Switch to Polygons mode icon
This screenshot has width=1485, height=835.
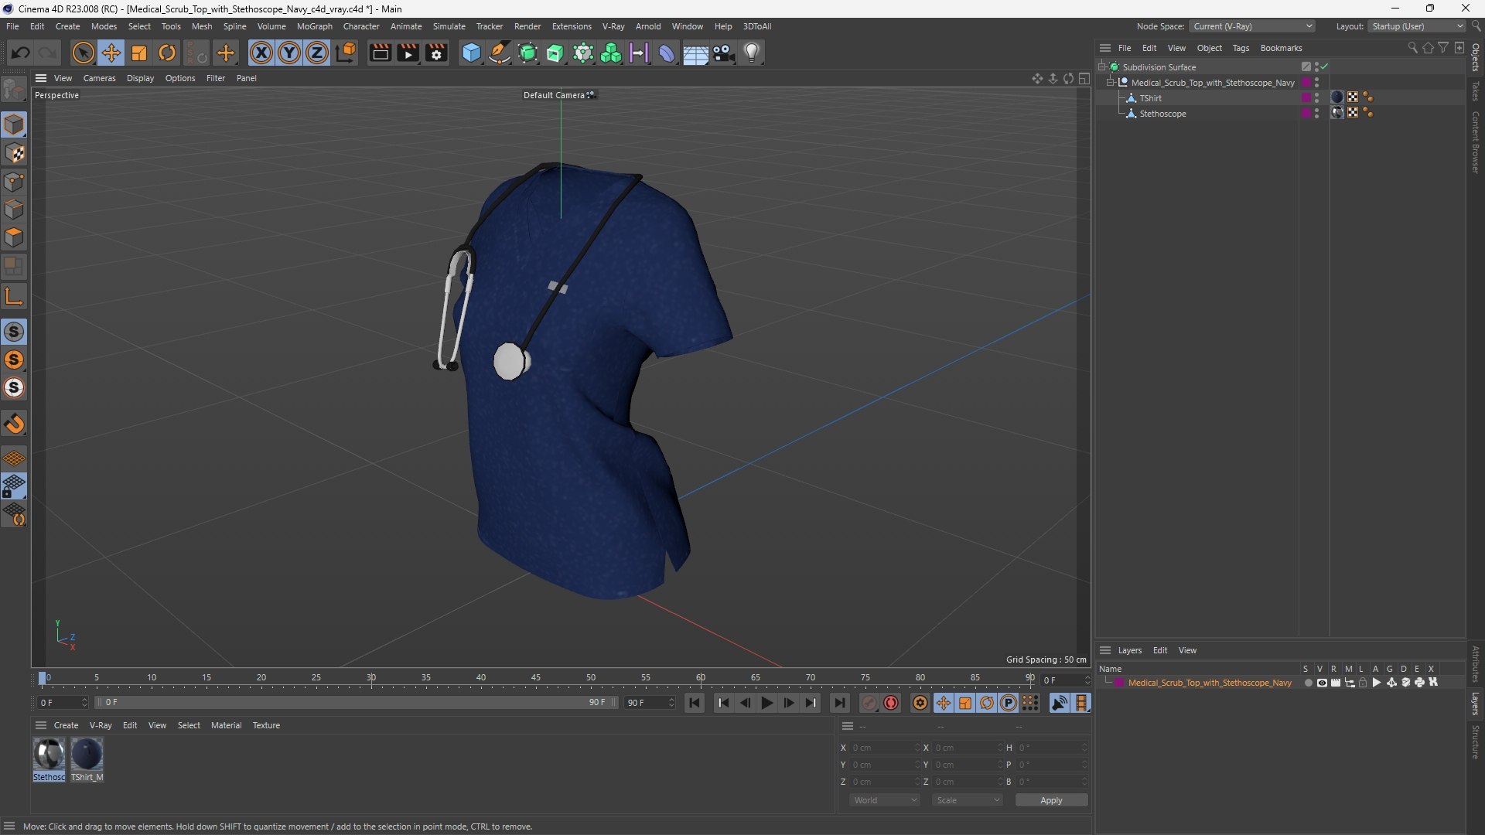coord(14,237)
